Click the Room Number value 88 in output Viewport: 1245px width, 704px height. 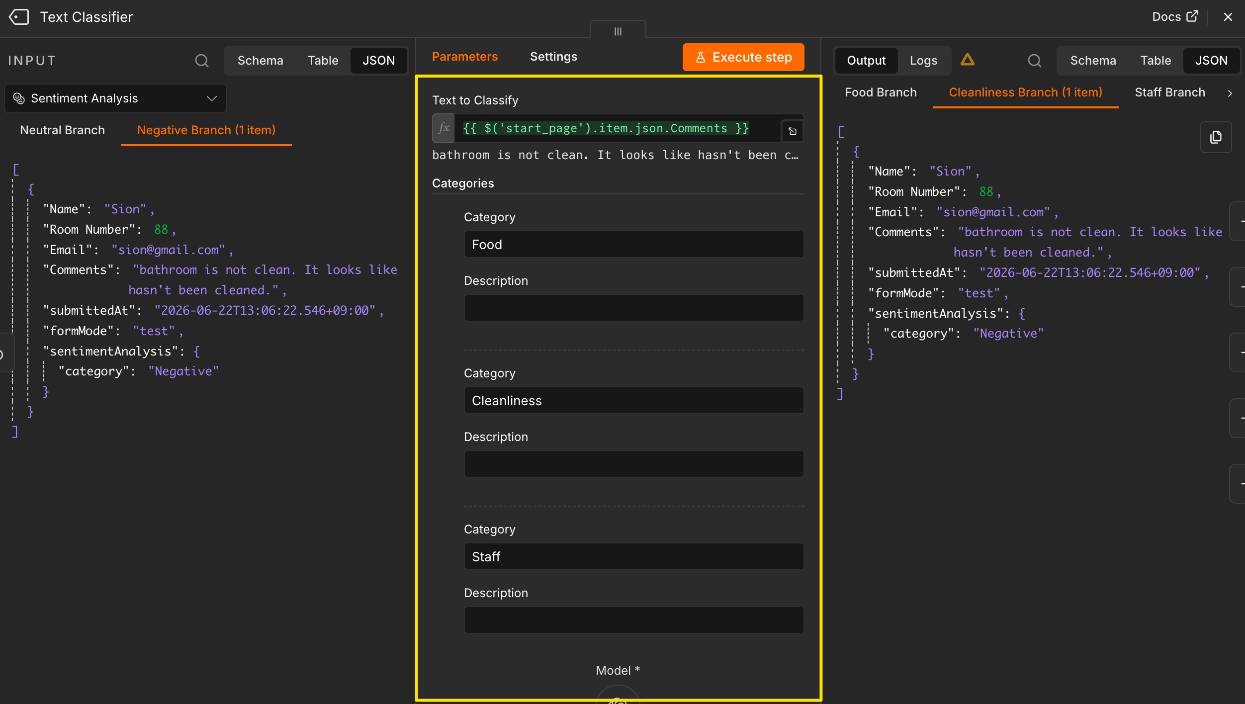[x=986, y=192]
